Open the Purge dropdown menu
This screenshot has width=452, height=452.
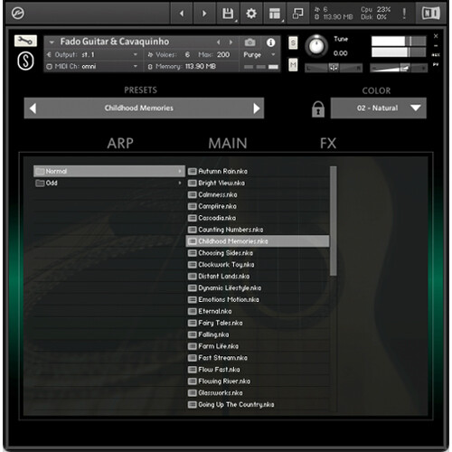tap(259, 54)
